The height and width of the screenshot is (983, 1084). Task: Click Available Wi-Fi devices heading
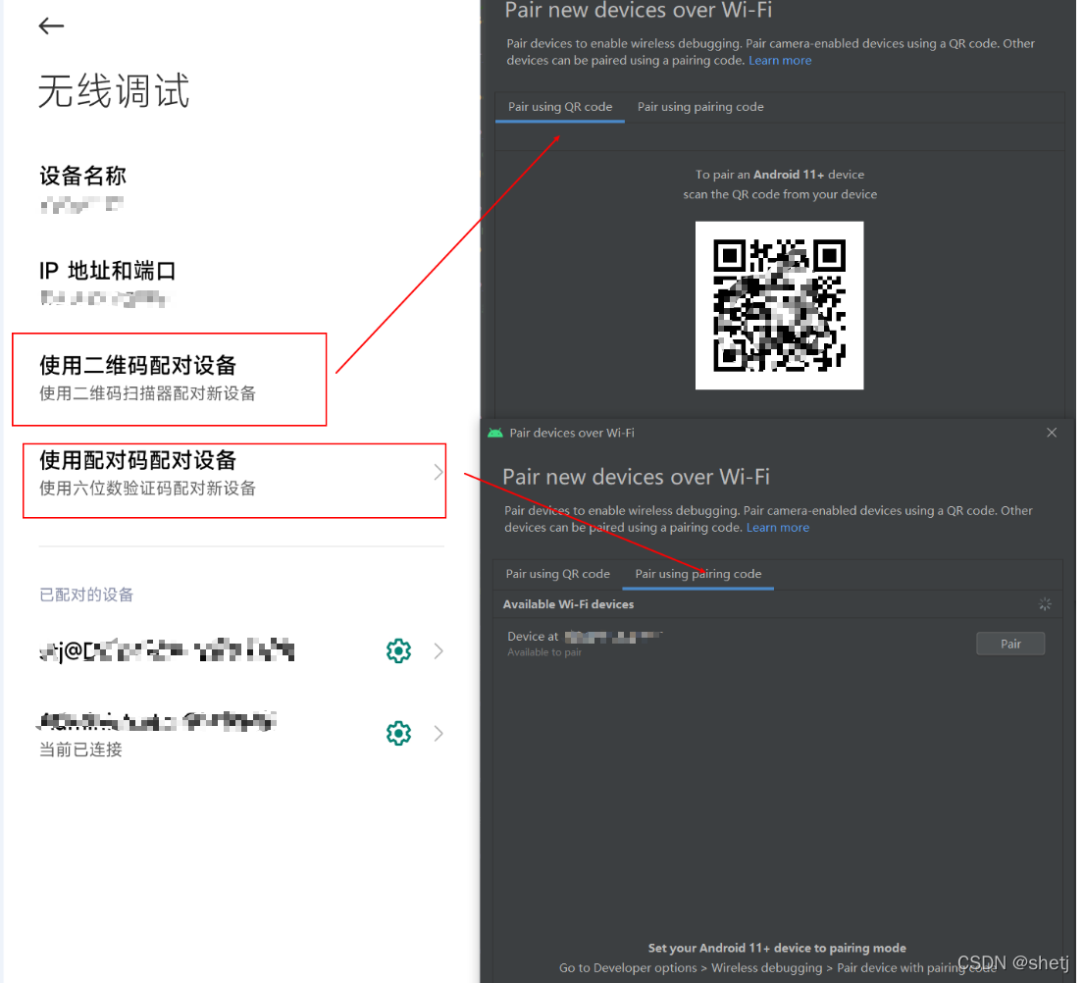(x=568, y=604)
